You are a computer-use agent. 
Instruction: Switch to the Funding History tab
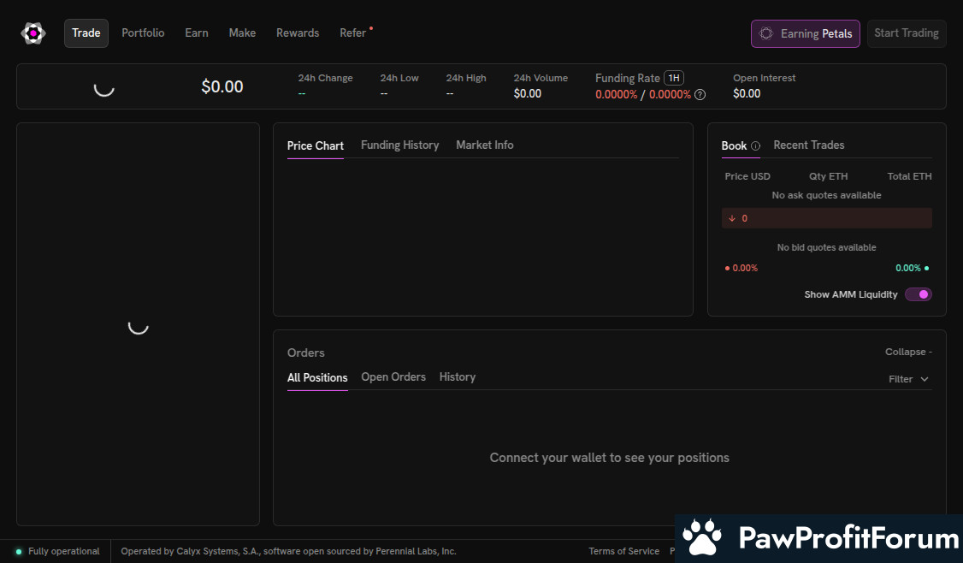[399, 145]
